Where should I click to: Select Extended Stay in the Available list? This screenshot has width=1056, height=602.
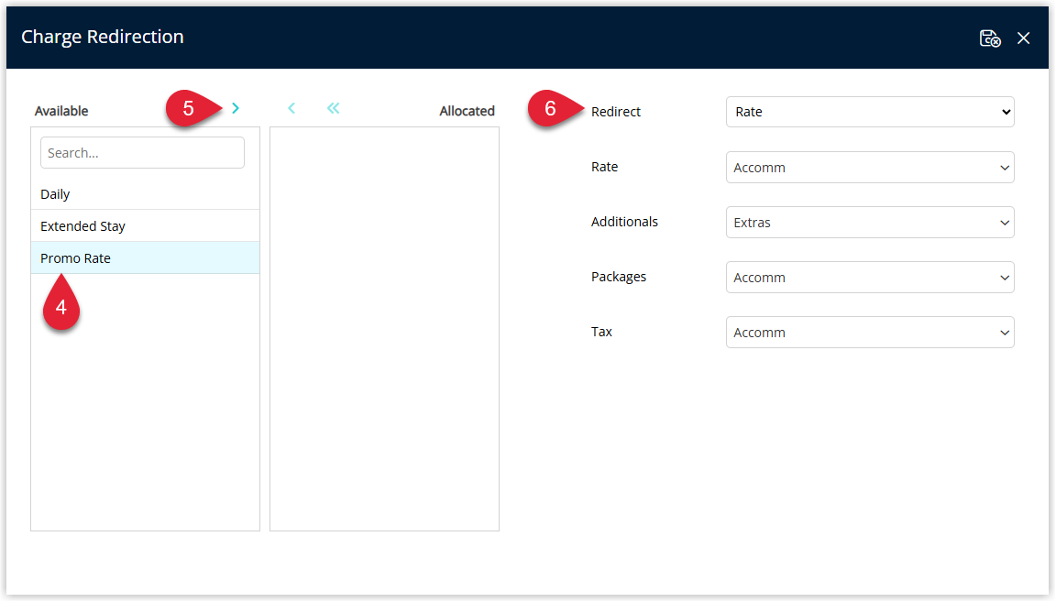[x=145, y=226]
